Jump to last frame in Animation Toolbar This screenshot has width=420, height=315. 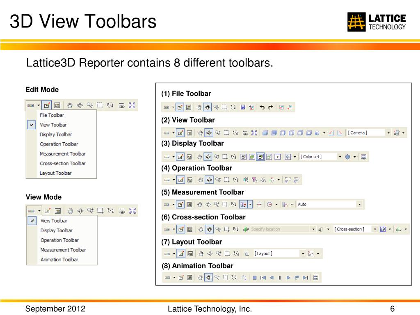point(305,278)
